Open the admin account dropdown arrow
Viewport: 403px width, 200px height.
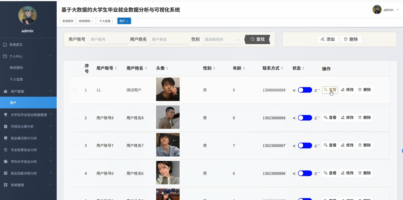tap(398, 10)
